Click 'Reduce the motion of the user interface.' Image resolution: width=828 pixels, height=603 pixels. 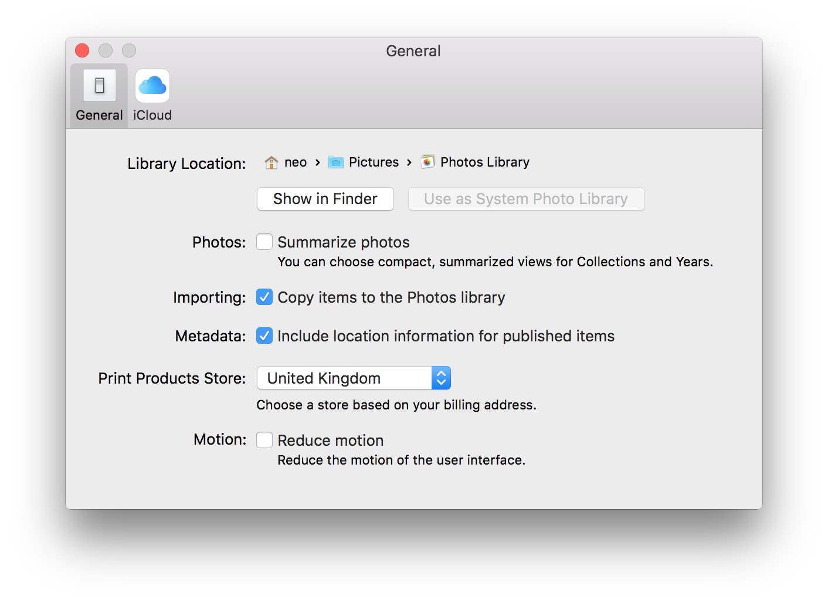coord(401,460)
